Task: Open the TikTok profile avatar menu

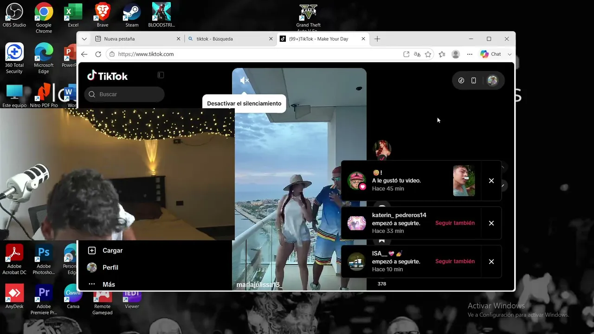Action: click(x=492, y=81)
